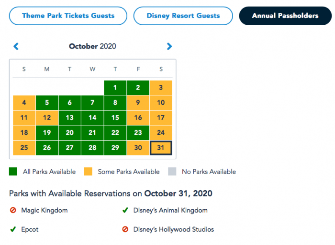Click the October 2020 month heading
The width and height of the screenshot is (335, 245).
point(92,46)
